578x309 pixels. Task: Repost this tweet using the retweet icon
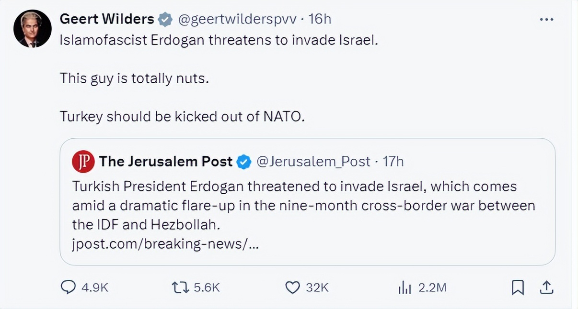point(179,287)
